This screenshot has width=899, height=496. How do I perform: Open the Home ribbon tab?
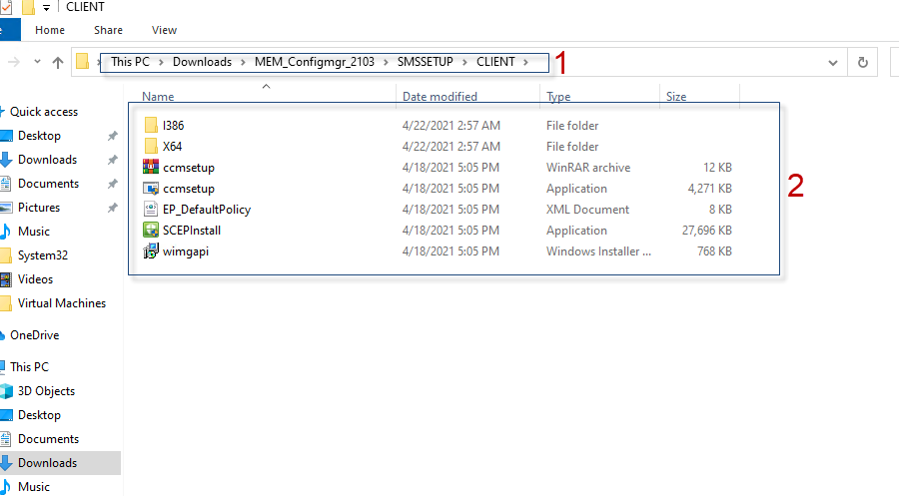tap(50, 30)
